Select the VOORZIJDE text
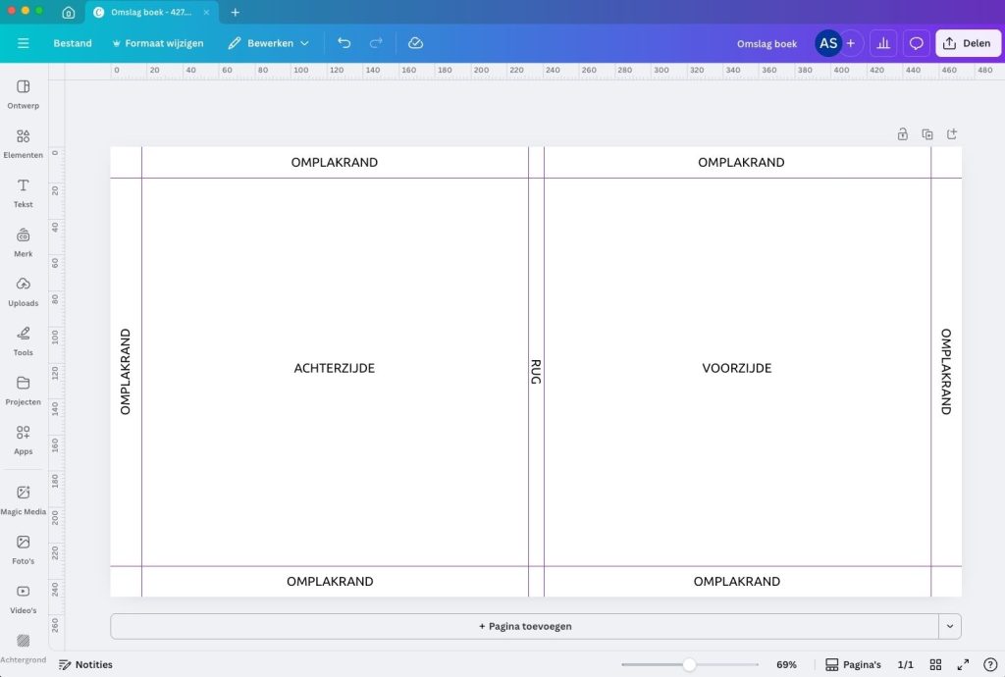The width and height of the screenshot is (1005, 677). [x=736, y=368]
